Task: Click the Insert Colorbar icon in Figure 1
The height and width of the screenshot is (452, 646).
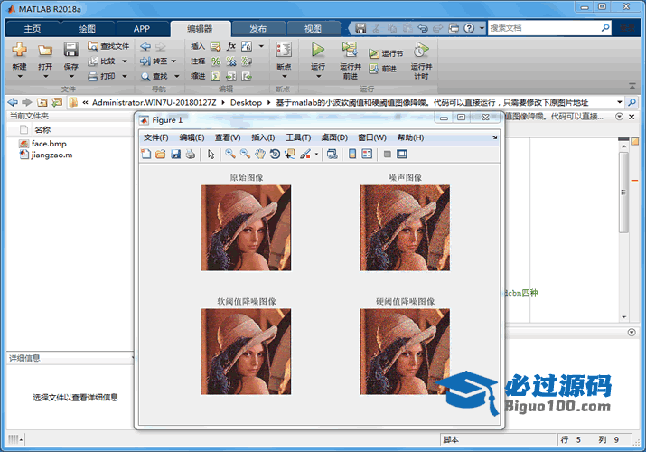Action: [352, 154]
